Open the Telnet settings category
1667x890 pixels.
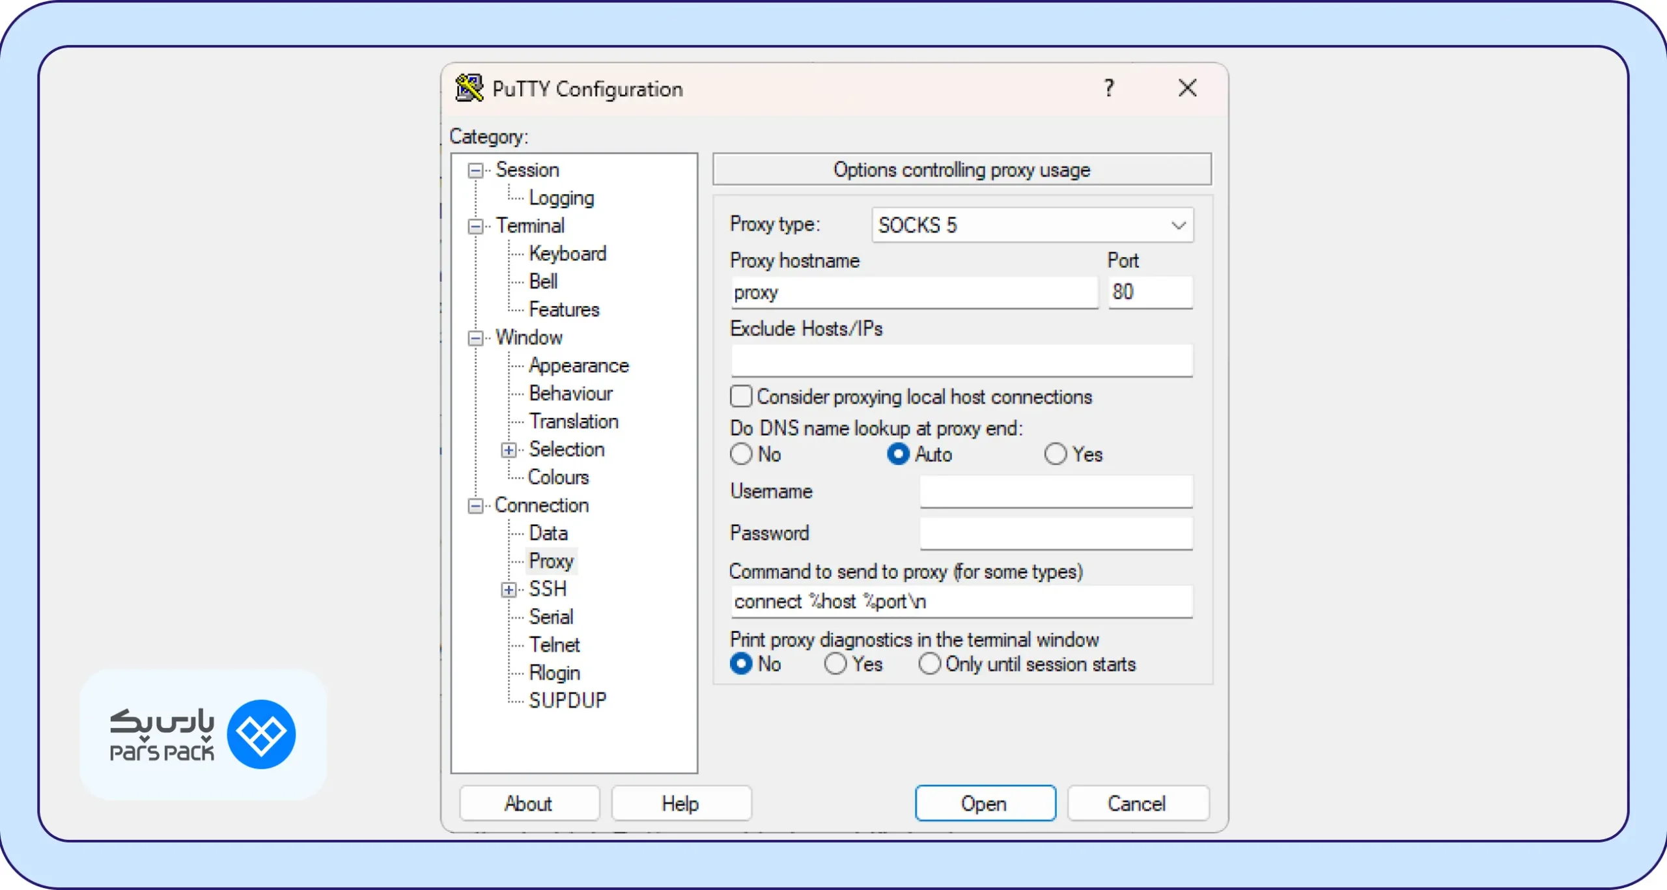(x=554, y=645)
